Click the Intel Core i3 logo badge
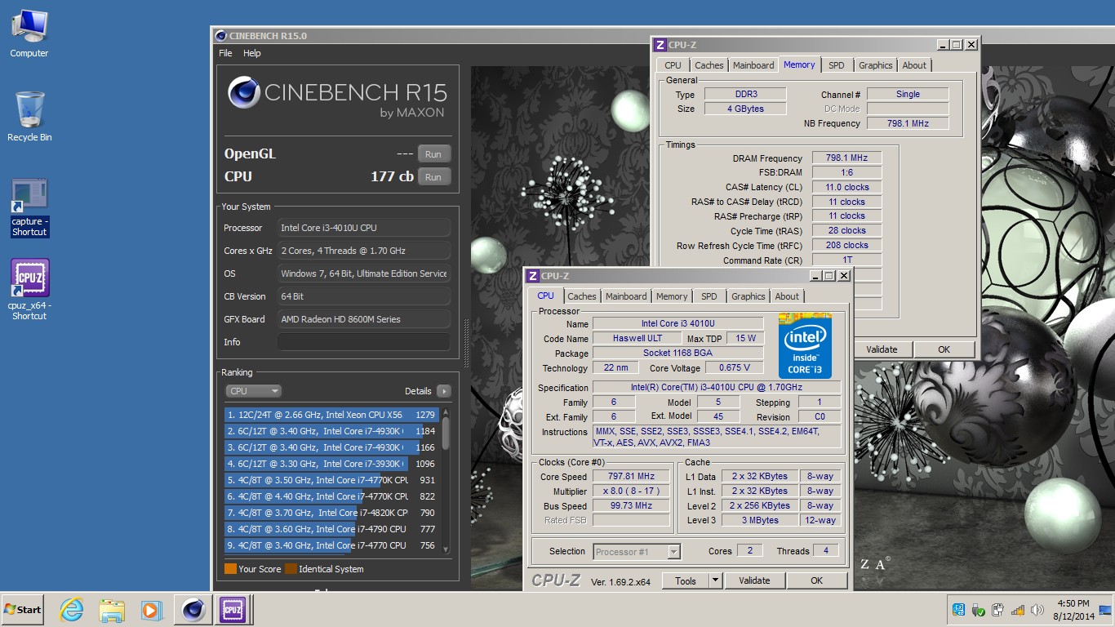The width and height of the screenshot is (1115, 627). [805, 346]
